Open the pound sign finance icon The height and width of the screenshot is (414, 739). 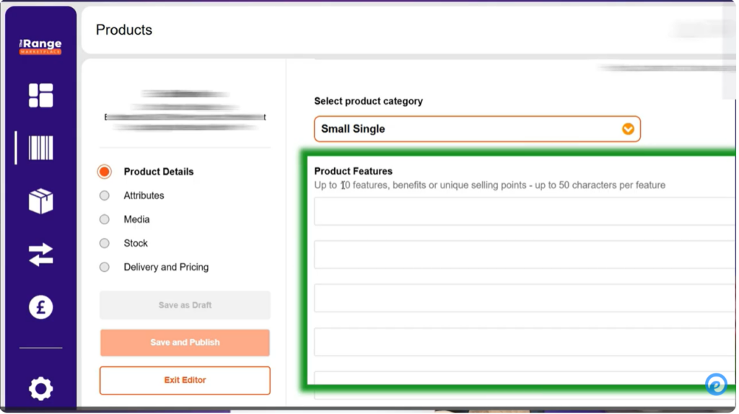(x=40, y=307)
